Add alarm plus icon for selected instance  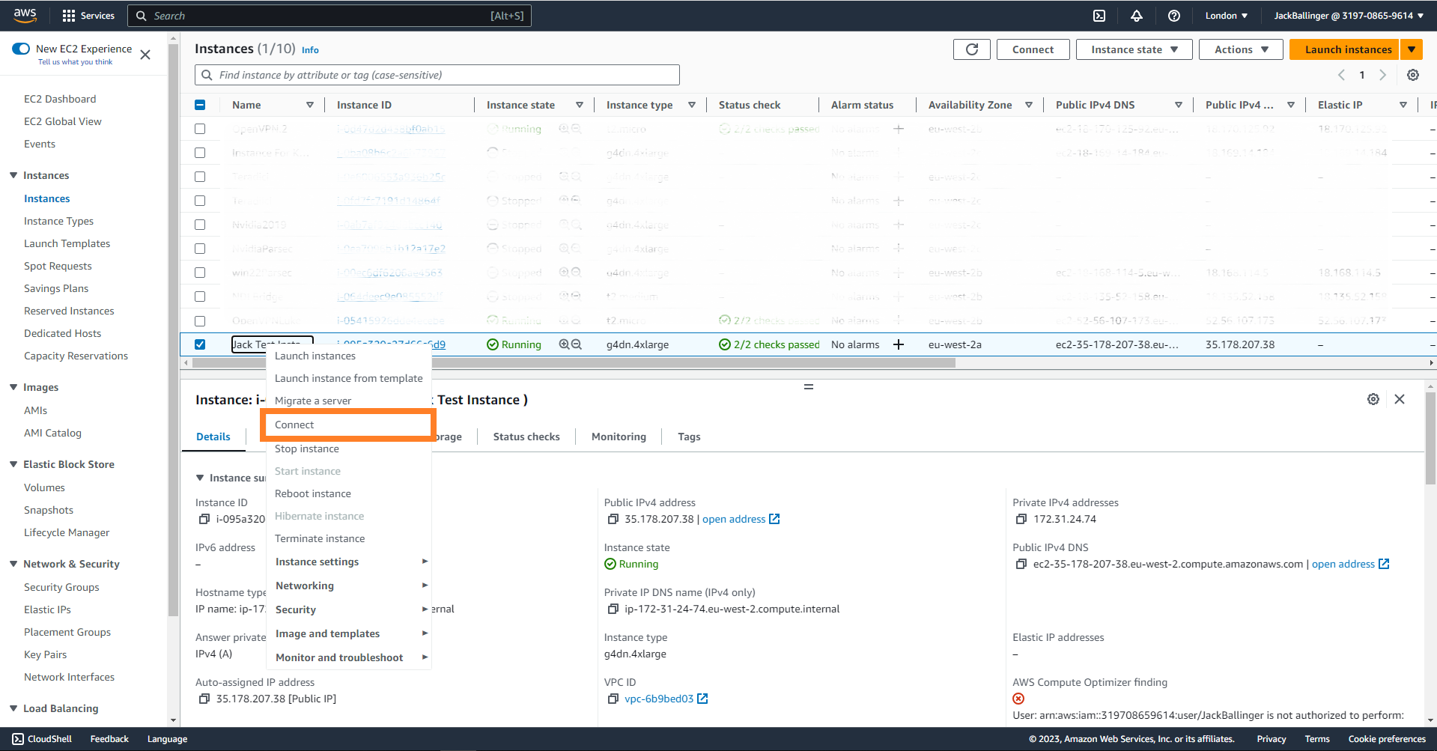(x=899, y=344)
